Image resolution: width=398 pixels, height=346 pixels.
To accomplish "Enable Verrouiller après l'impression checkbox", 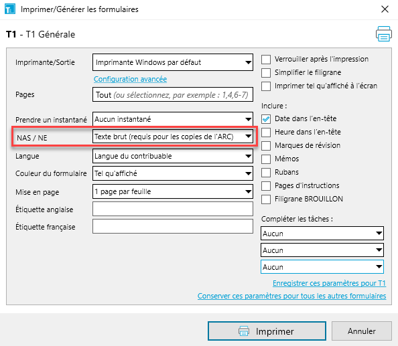I will pos(266,60).
